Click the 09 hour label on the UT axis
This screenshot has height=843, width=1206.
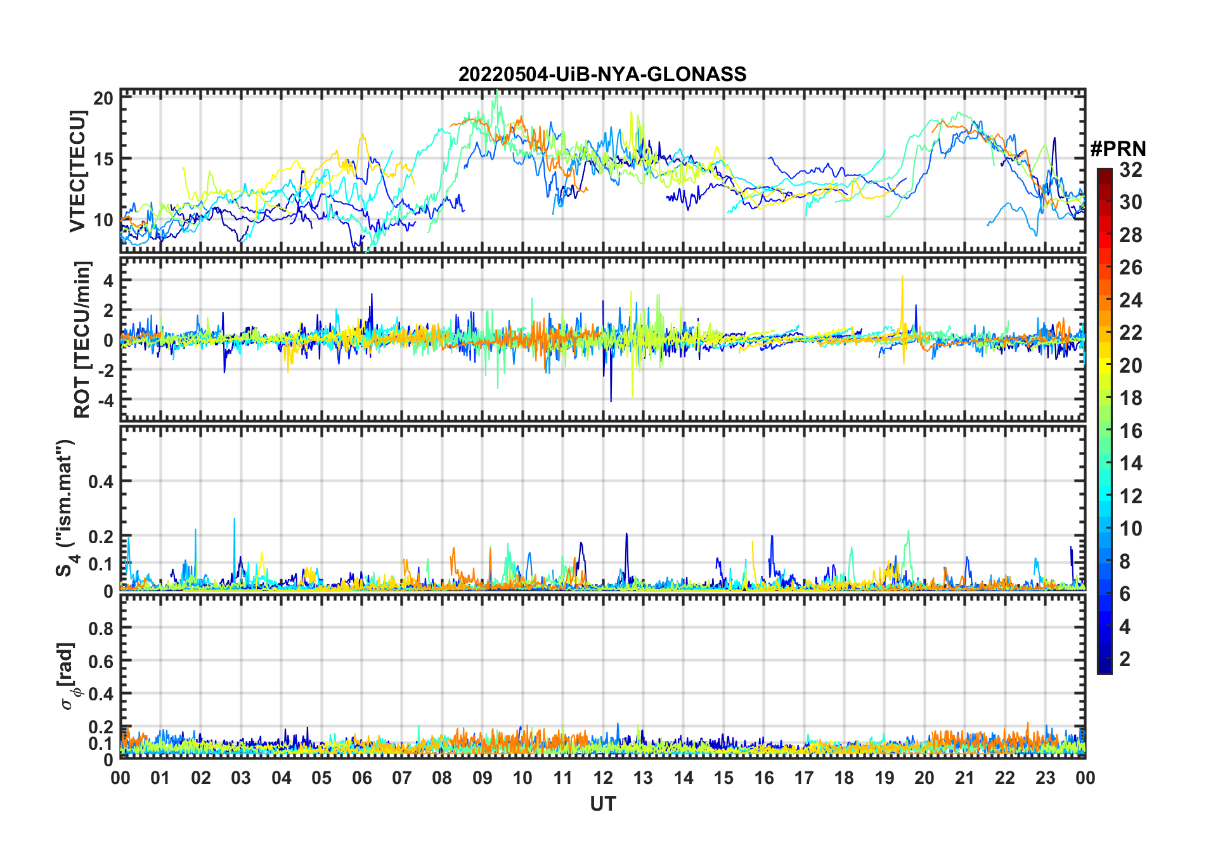(x=483, y=778)
